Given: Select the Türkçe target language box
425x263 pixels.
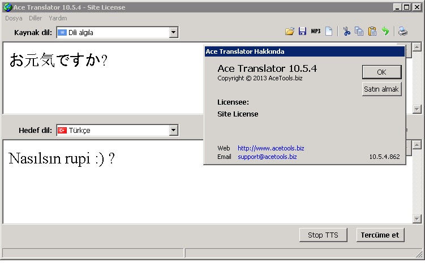Looking at the screenshot, I should tap(117, 130).
